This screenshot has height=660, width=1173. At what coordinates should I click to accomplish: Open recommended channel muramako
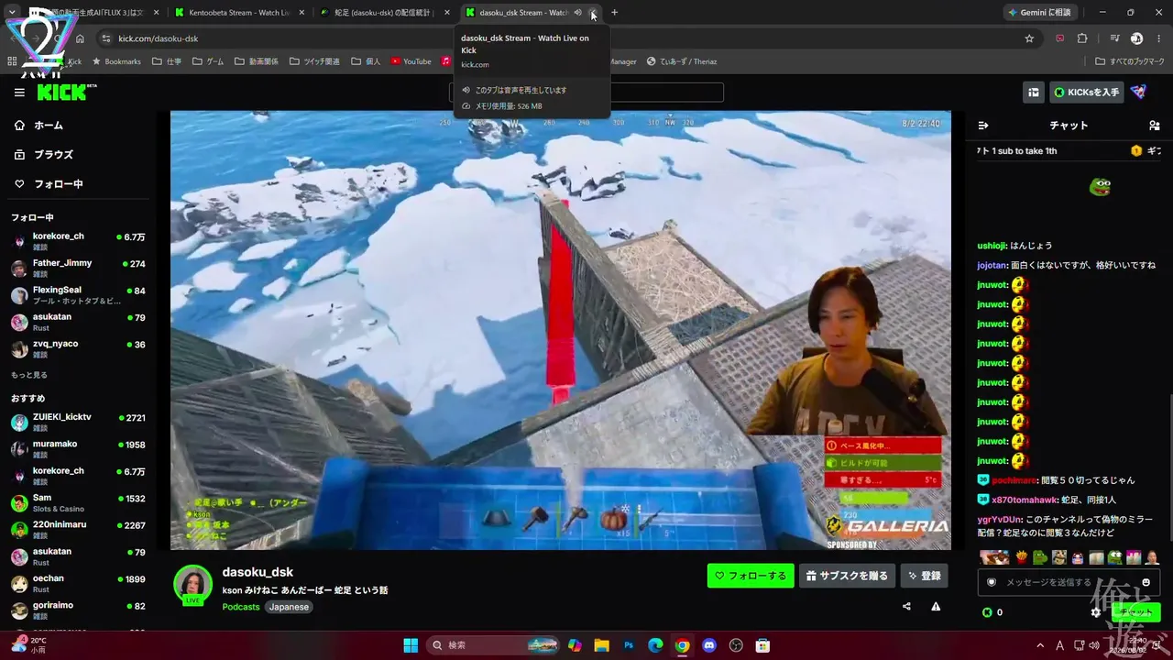pyautogui.click(x=79, y=449)
